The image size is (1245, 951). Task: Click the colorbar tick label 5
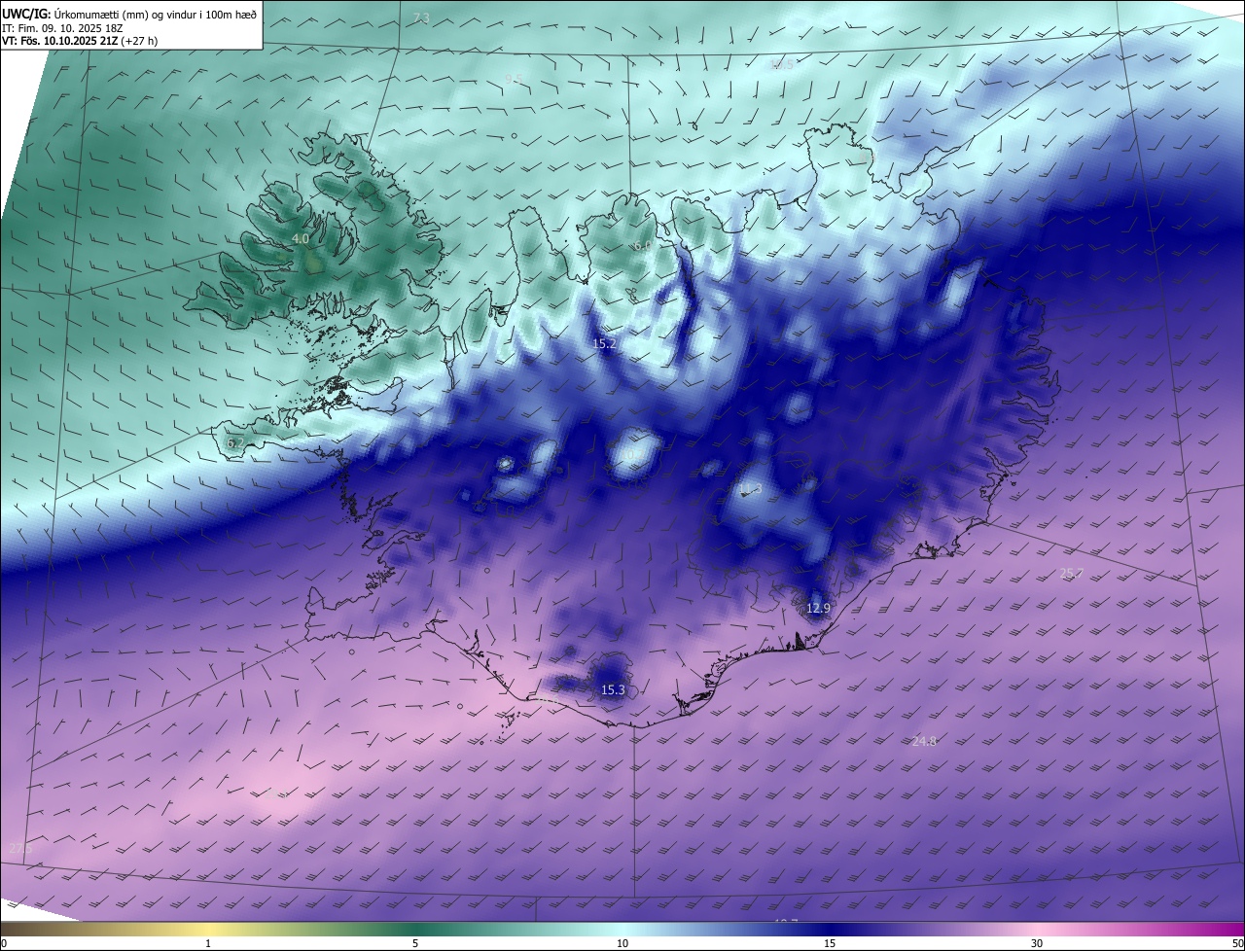click(415, 943)
